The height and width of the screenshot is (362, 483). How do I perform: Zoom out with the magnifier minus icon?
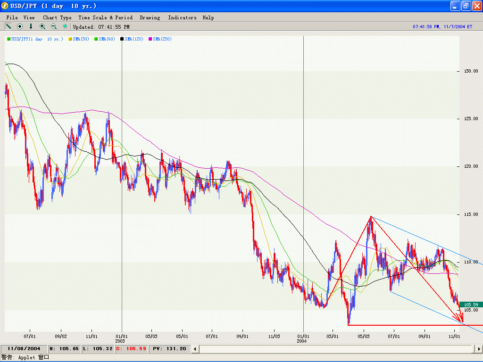[x=54, y=26]
